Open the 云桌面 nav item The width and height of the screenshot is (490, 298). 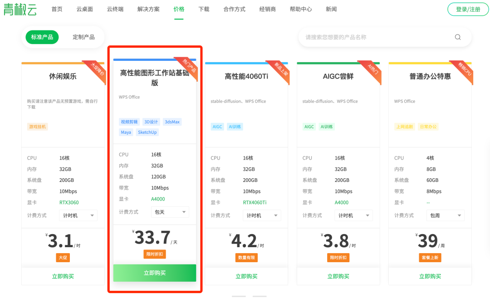tap(85, 9)
